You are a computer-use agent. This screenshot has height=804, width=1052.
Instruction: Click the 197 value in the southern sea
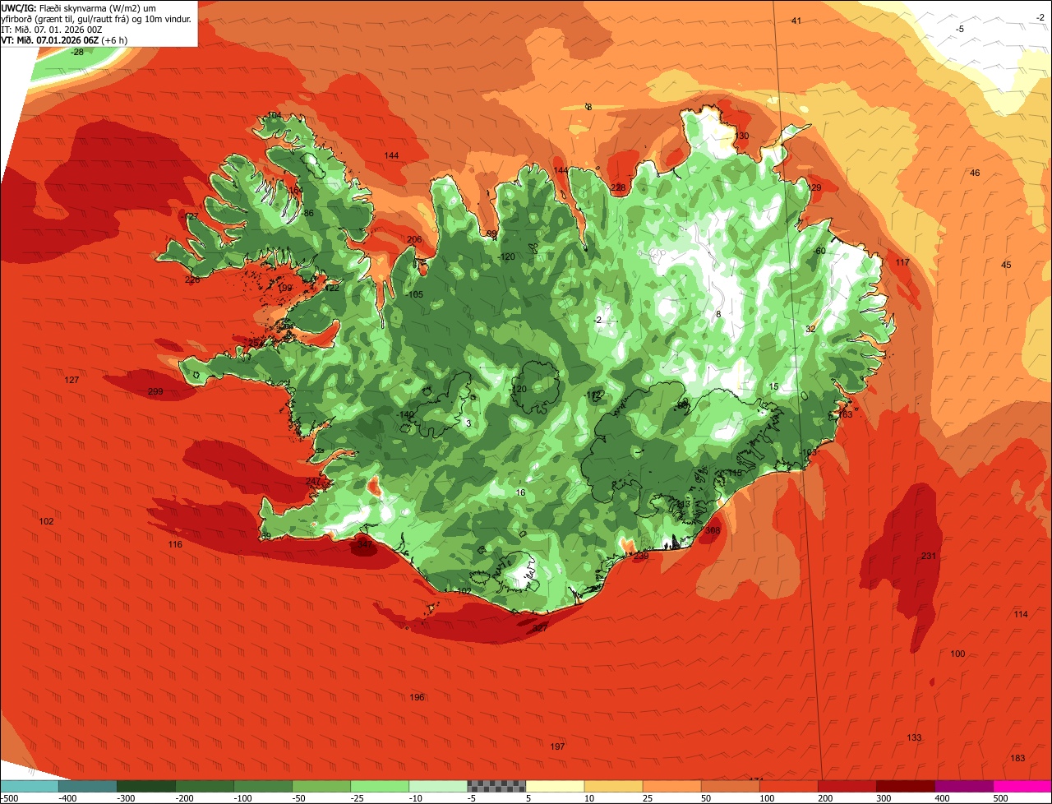coord(557,746)
